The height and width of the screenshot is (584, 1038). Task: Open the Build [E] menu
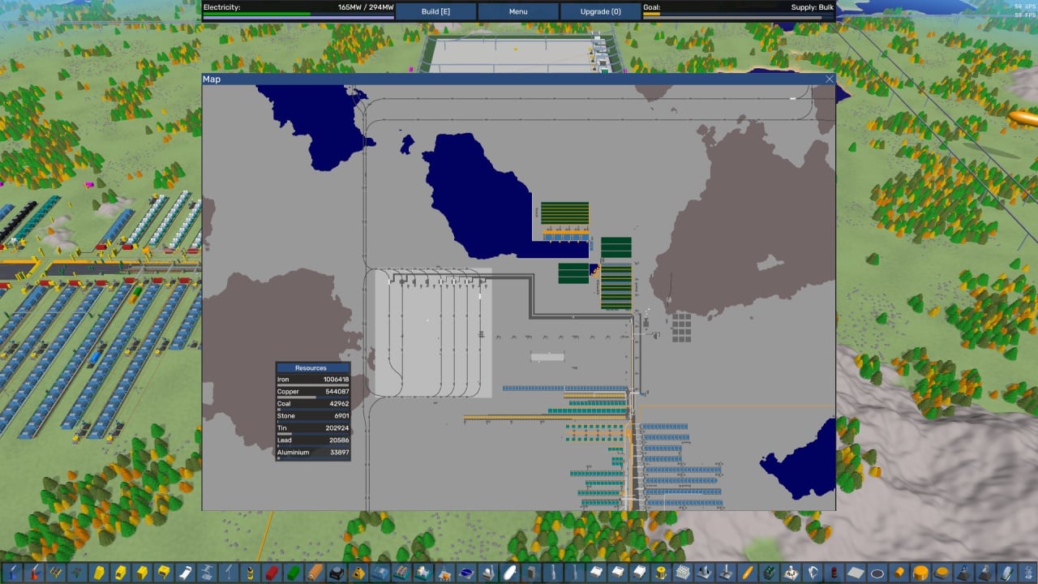(435, 11)
